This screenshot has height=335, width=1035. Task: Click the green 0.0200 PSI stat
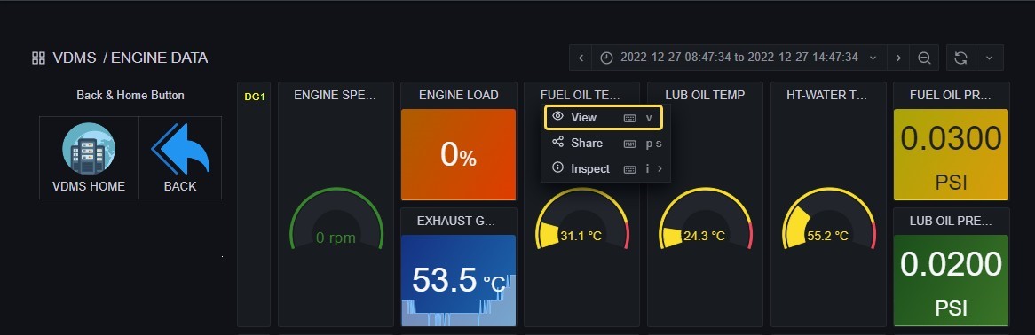pos(952,280)
